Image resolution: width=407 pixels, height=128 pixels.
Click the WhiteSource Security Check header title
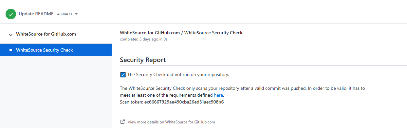[x=181, y=33]
